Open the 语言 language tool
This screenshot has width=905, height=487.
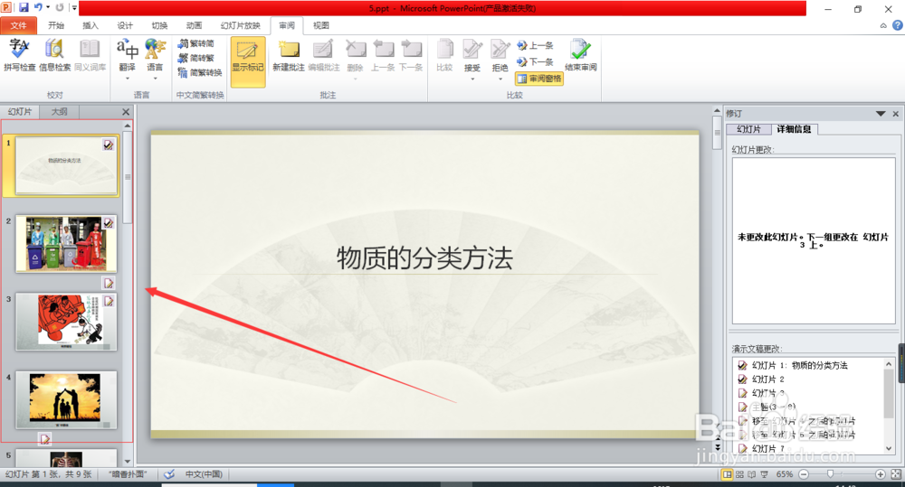155,55
